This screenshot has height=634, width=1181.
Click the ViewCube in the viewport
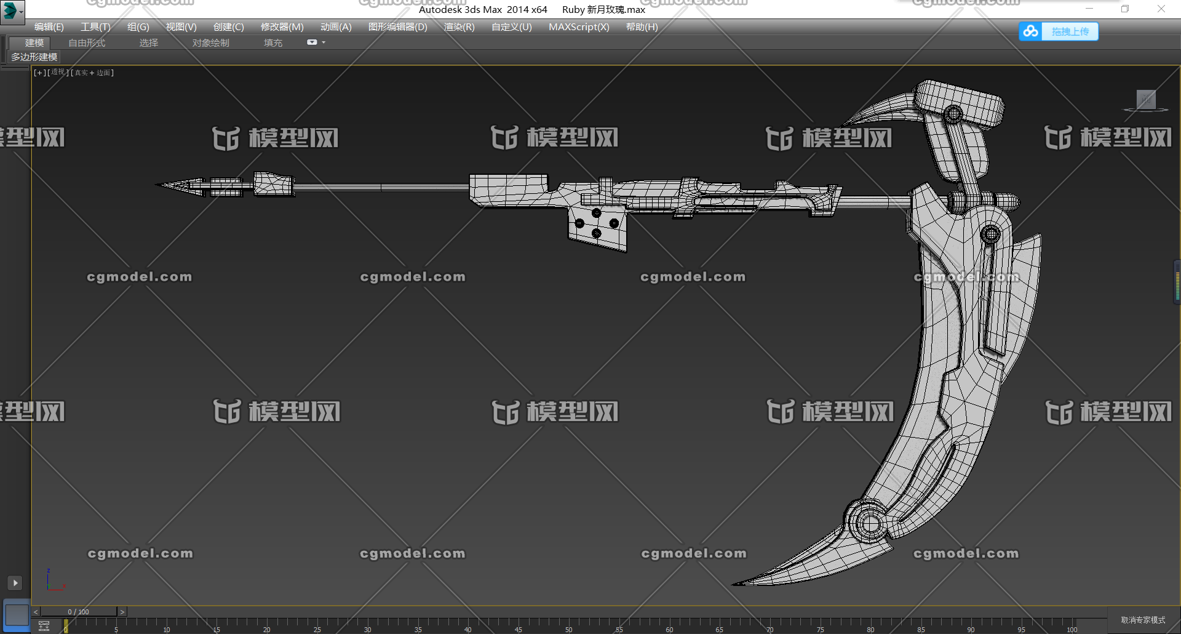[1146, 100]
